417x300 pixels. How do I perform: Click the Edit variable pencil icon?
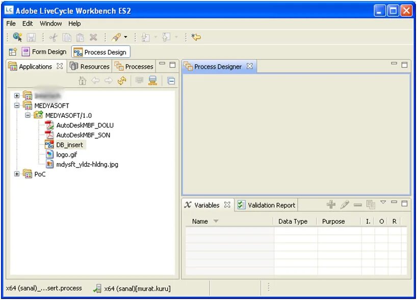coord(345,205)
